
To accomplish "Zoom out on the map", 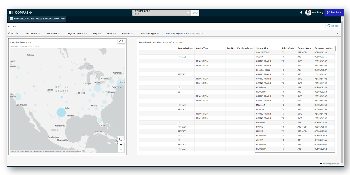I will [x=121, y=150].
